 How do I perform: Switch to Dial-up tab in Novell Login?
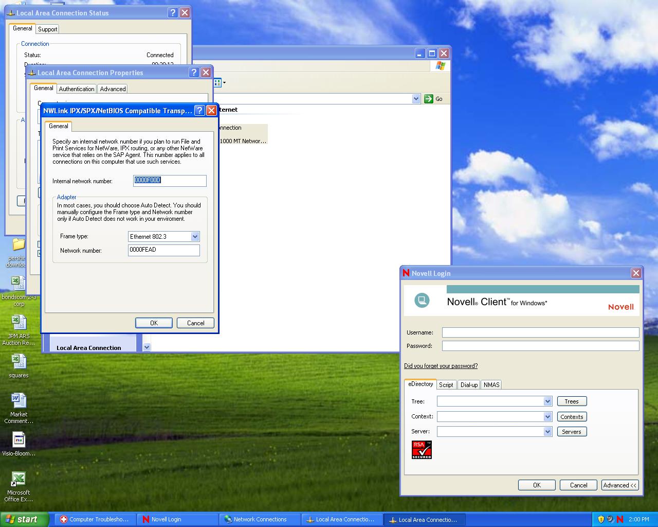[469, 385]
